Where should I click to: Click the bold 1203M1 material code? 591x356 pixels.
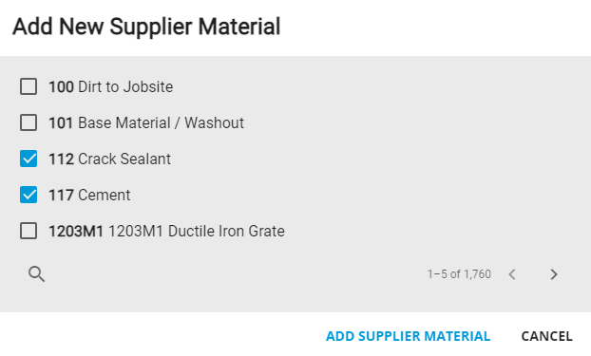click(x=76, y=232)
